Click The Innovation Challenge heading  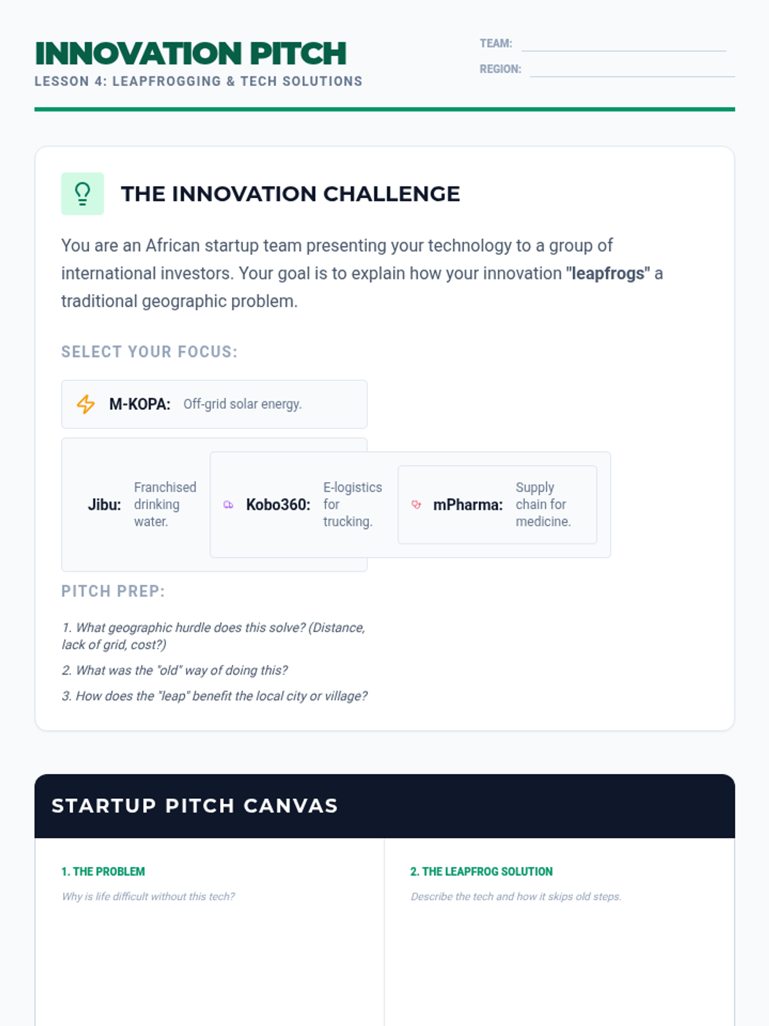coord(290,194)
